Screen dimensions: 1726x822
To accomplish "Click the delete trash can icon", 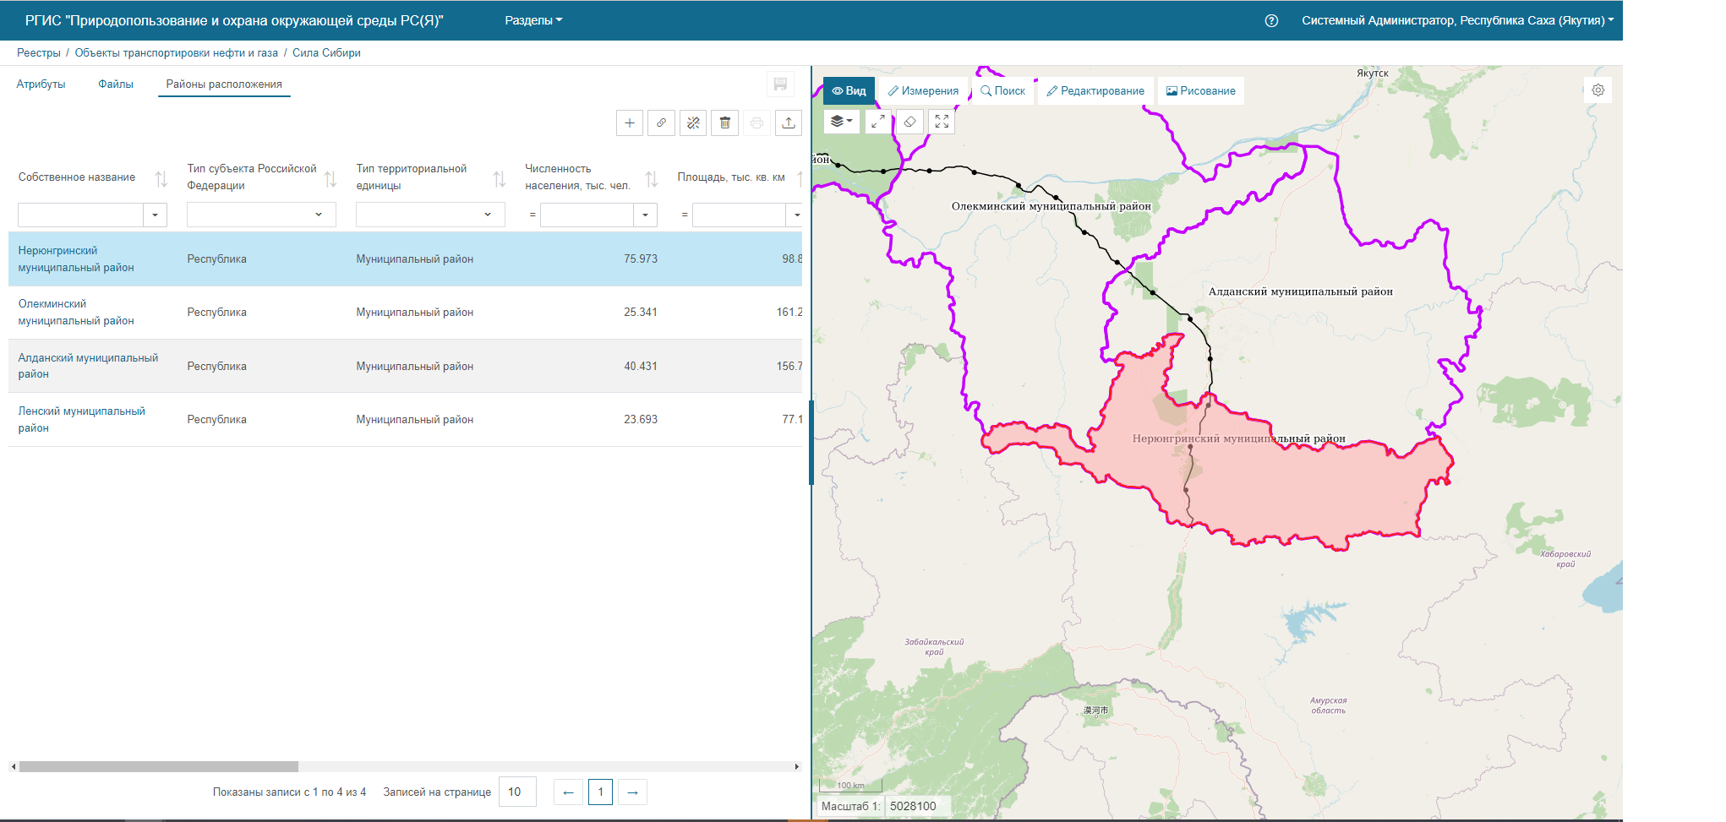I will point(724,123).
